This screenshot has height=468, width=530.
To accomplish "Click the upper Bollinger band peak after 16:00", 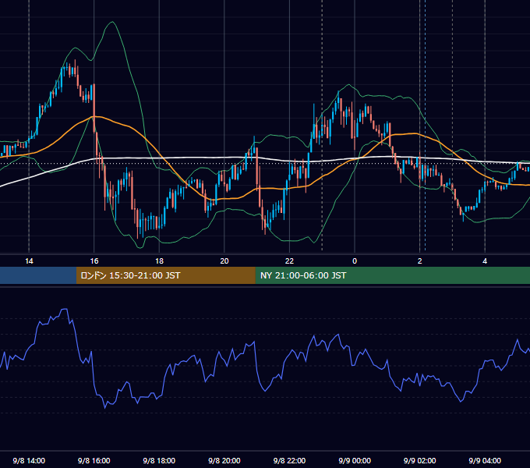I will [x=112, y=23].
